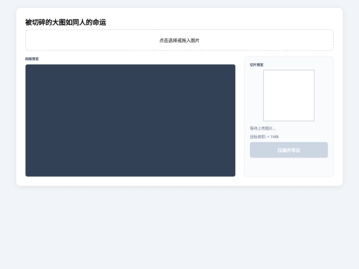
Task: Click the 点击选择或拖入图片 upload dropzone
Action: [179, 40]
